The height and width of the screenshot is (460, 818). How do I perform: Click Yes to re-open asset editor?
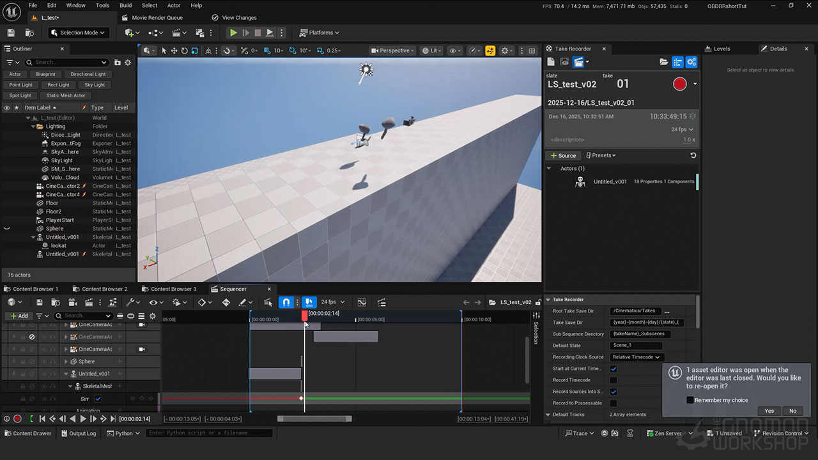coord(769,411)
